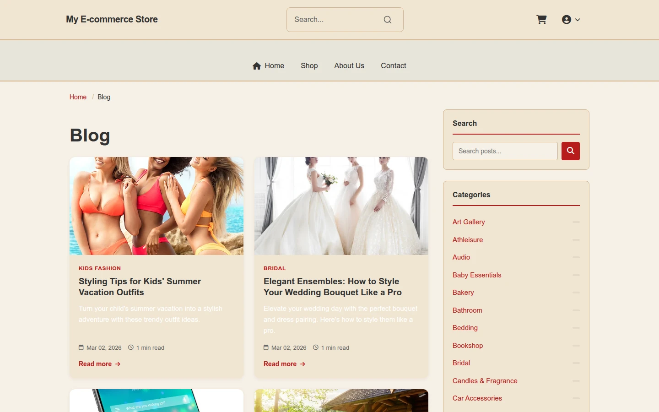The width and height of the screenshot is (659, 412).
Task: Open Elegant Ensembles wedding bouquet title
Action: pos(333,287)
